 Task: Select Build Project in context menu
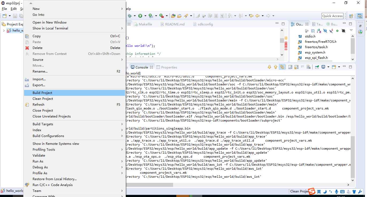(x=75, y=93)
